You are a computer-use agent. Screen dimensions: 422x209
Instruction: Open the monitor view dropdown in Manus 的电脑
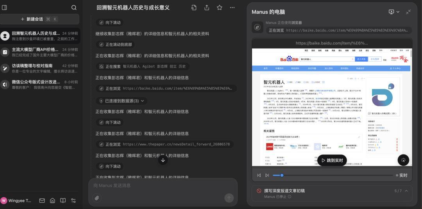[394, 12]
